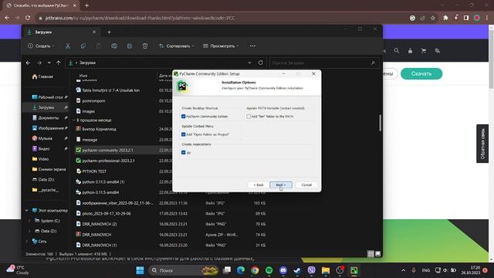
Task: Open Discord from the taskbar
Action: [x=283, y=270]
